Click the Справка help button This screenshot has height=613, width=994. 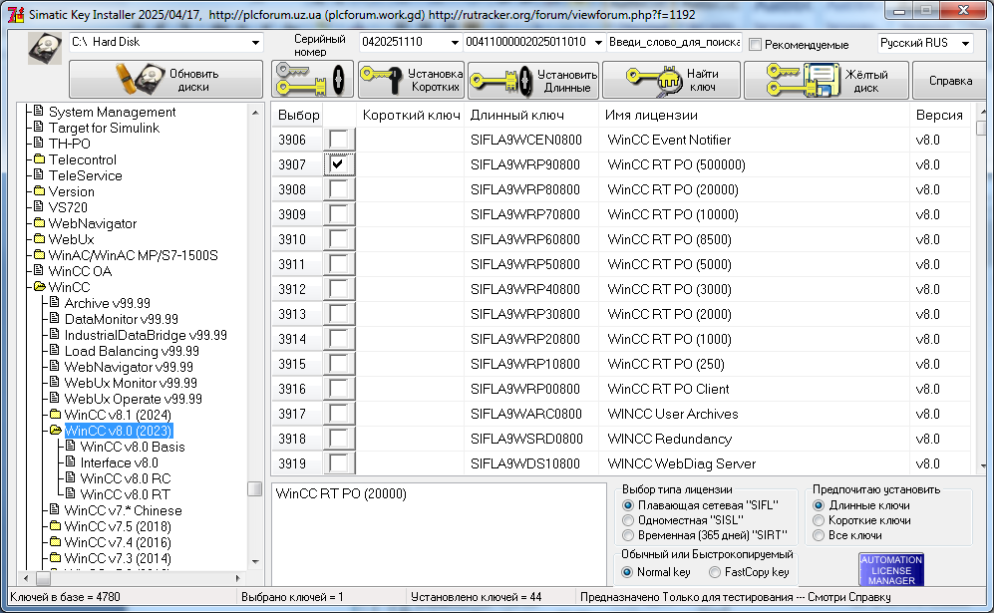[950, 81]
